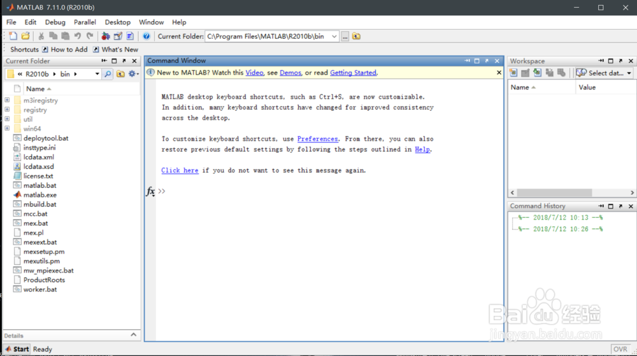637x356 pixels.
Task: Maximize the Command Window panel
Action: pos(477,61)
